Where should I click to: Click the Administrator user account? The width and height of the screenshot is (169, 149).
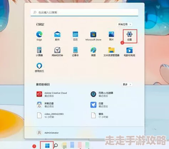point(47,133)
